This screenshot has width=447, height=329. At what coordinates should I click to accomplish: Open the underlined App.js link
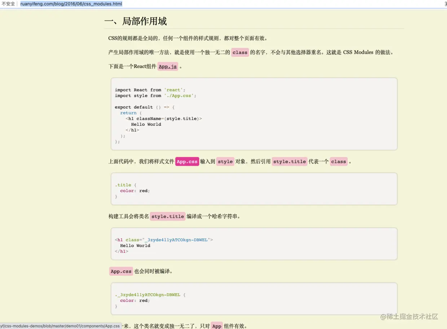coord(168,67)
